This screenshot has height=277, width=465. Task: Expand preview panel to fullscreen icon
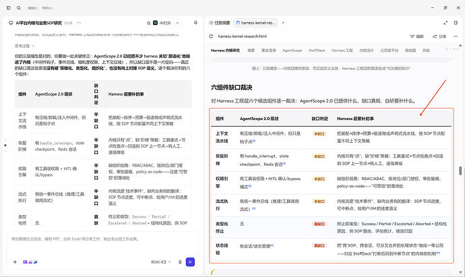(445, 23)
